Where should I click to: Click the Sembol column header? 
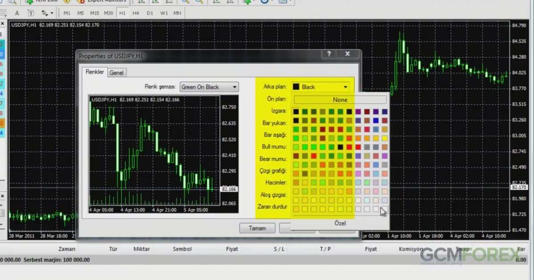point(182,249)
